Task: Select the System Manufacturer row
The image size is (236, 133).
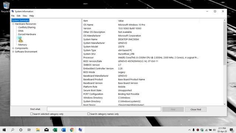Action: (x=153, y=43)
